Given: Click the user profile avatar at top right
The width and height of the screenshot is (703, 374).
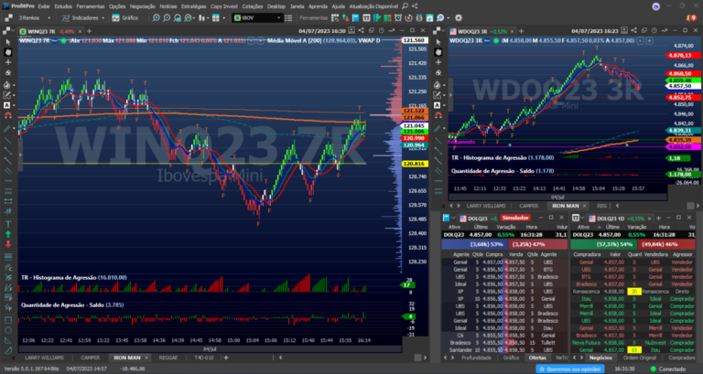Looking at the screenshot, I should [656, 6].
